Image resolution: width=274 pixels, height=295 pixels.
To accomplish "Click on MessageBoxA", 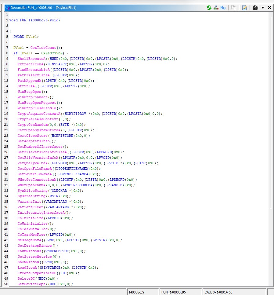I will (29, 240).
